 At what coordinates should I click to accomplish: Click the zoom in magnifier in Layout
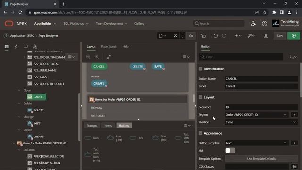pyautogui.click(x=97, y=57)
